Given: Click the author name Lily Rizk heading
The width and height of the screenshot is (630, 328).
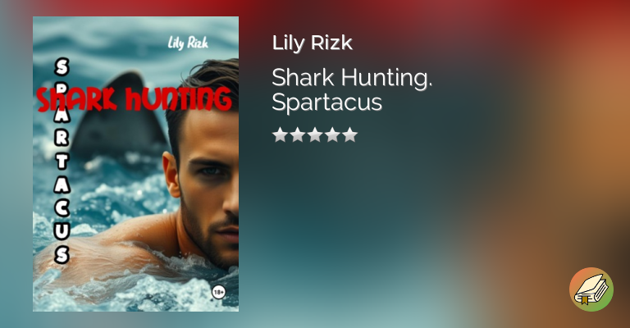Looking at the screenshot, I should pos(313,43).
